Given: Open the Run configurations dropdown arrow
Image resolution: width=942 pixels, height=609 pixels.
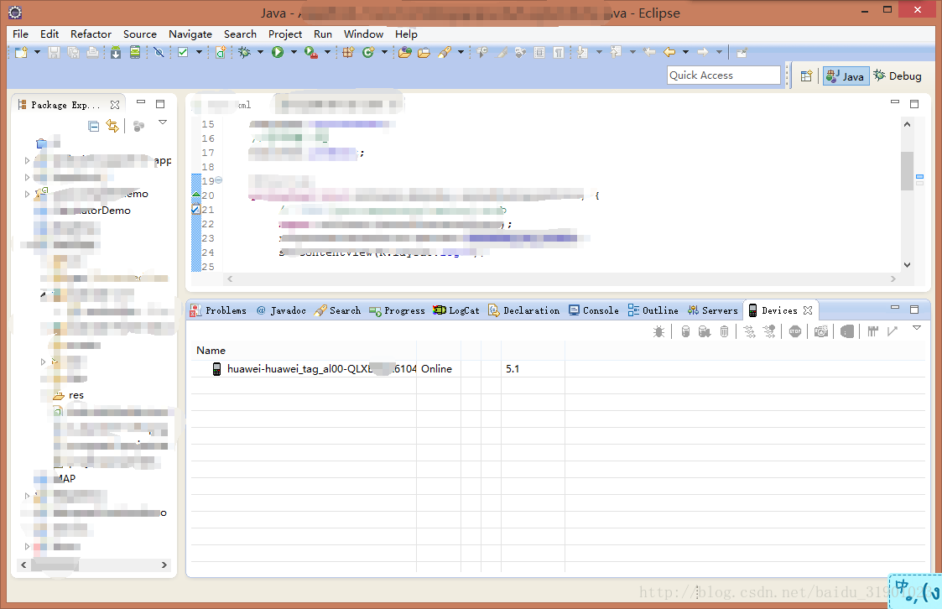Looking at the screenshot, I should pyautogui.click(x=294, y=53).
